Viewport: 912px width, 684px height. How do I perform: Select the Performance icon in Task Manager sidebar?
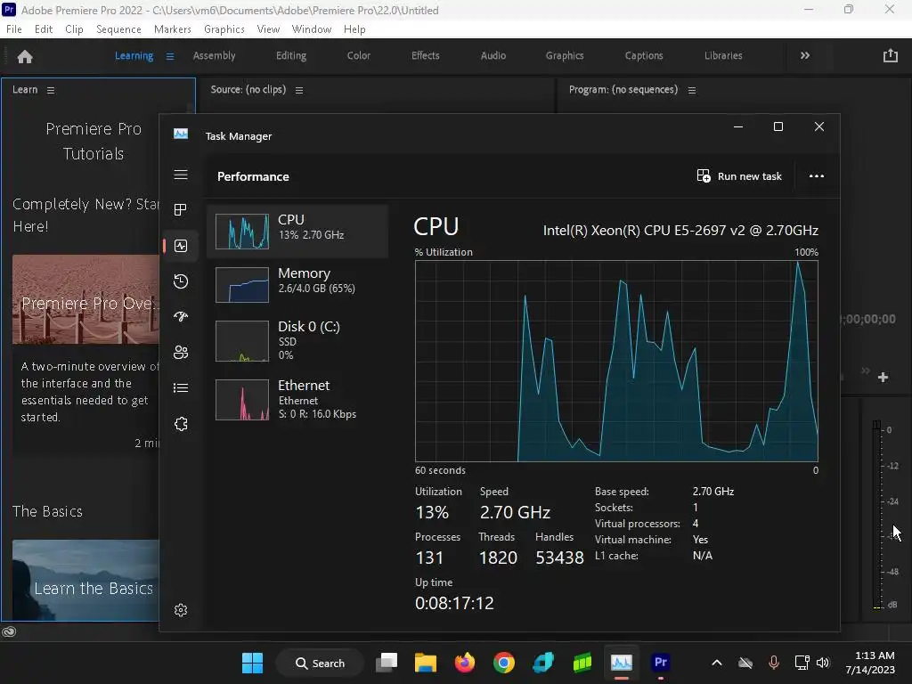click(x=181, y=246)
